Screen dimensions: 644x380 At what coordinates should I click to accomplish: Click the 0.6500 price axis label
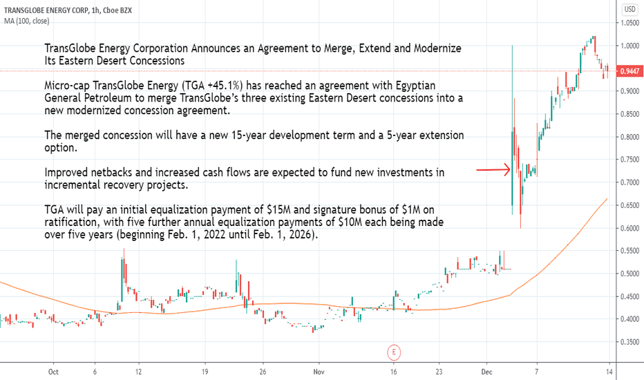point(629,205)
